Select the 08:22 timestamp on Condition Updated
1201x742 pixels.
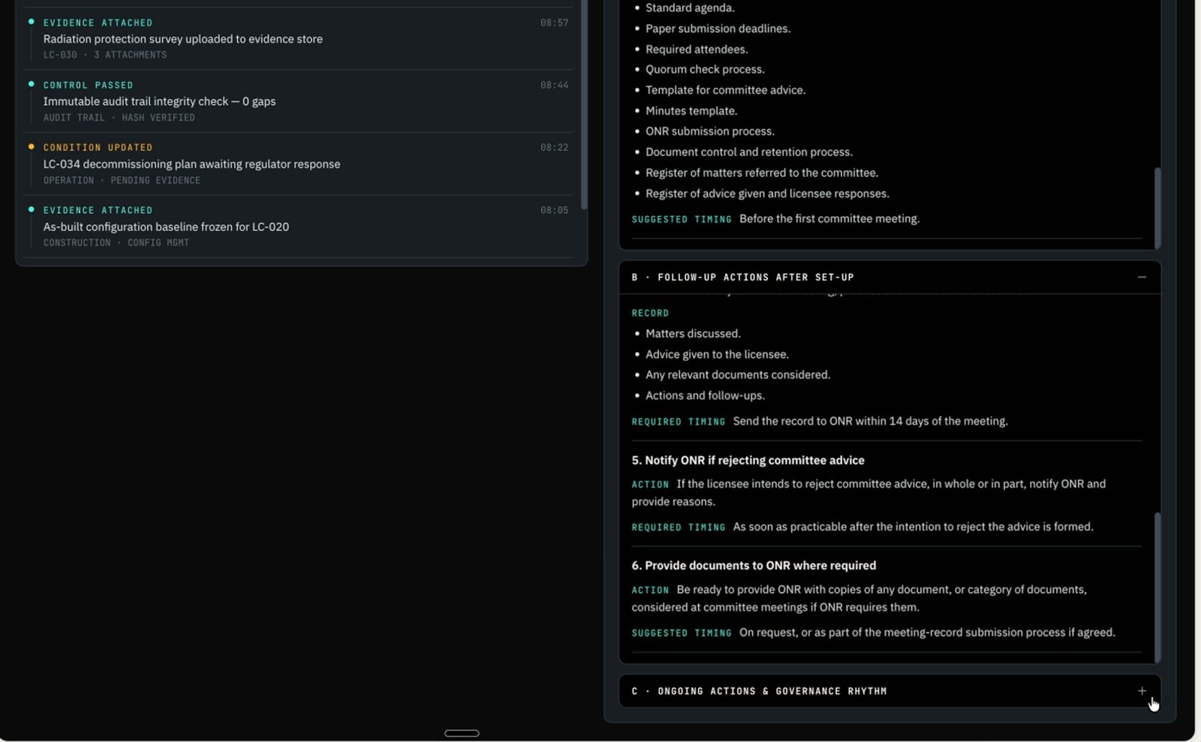click(554, 147)
